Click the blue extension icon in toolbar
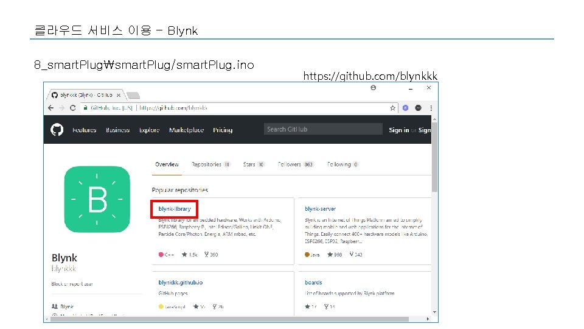The width and height of the screenshot is (584, 329). [406, 108]
